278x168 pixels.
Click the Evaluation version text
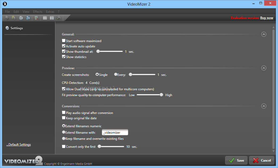(245, 18)
